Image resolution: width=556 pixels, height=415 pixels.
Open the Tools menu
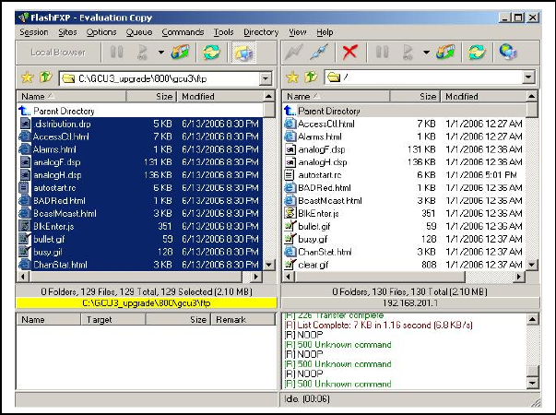click(x=223, y=32)
